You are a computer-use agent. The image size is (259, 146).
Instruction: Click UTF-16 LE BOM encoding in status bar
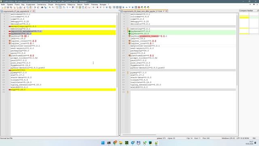[x=243, y=138]
